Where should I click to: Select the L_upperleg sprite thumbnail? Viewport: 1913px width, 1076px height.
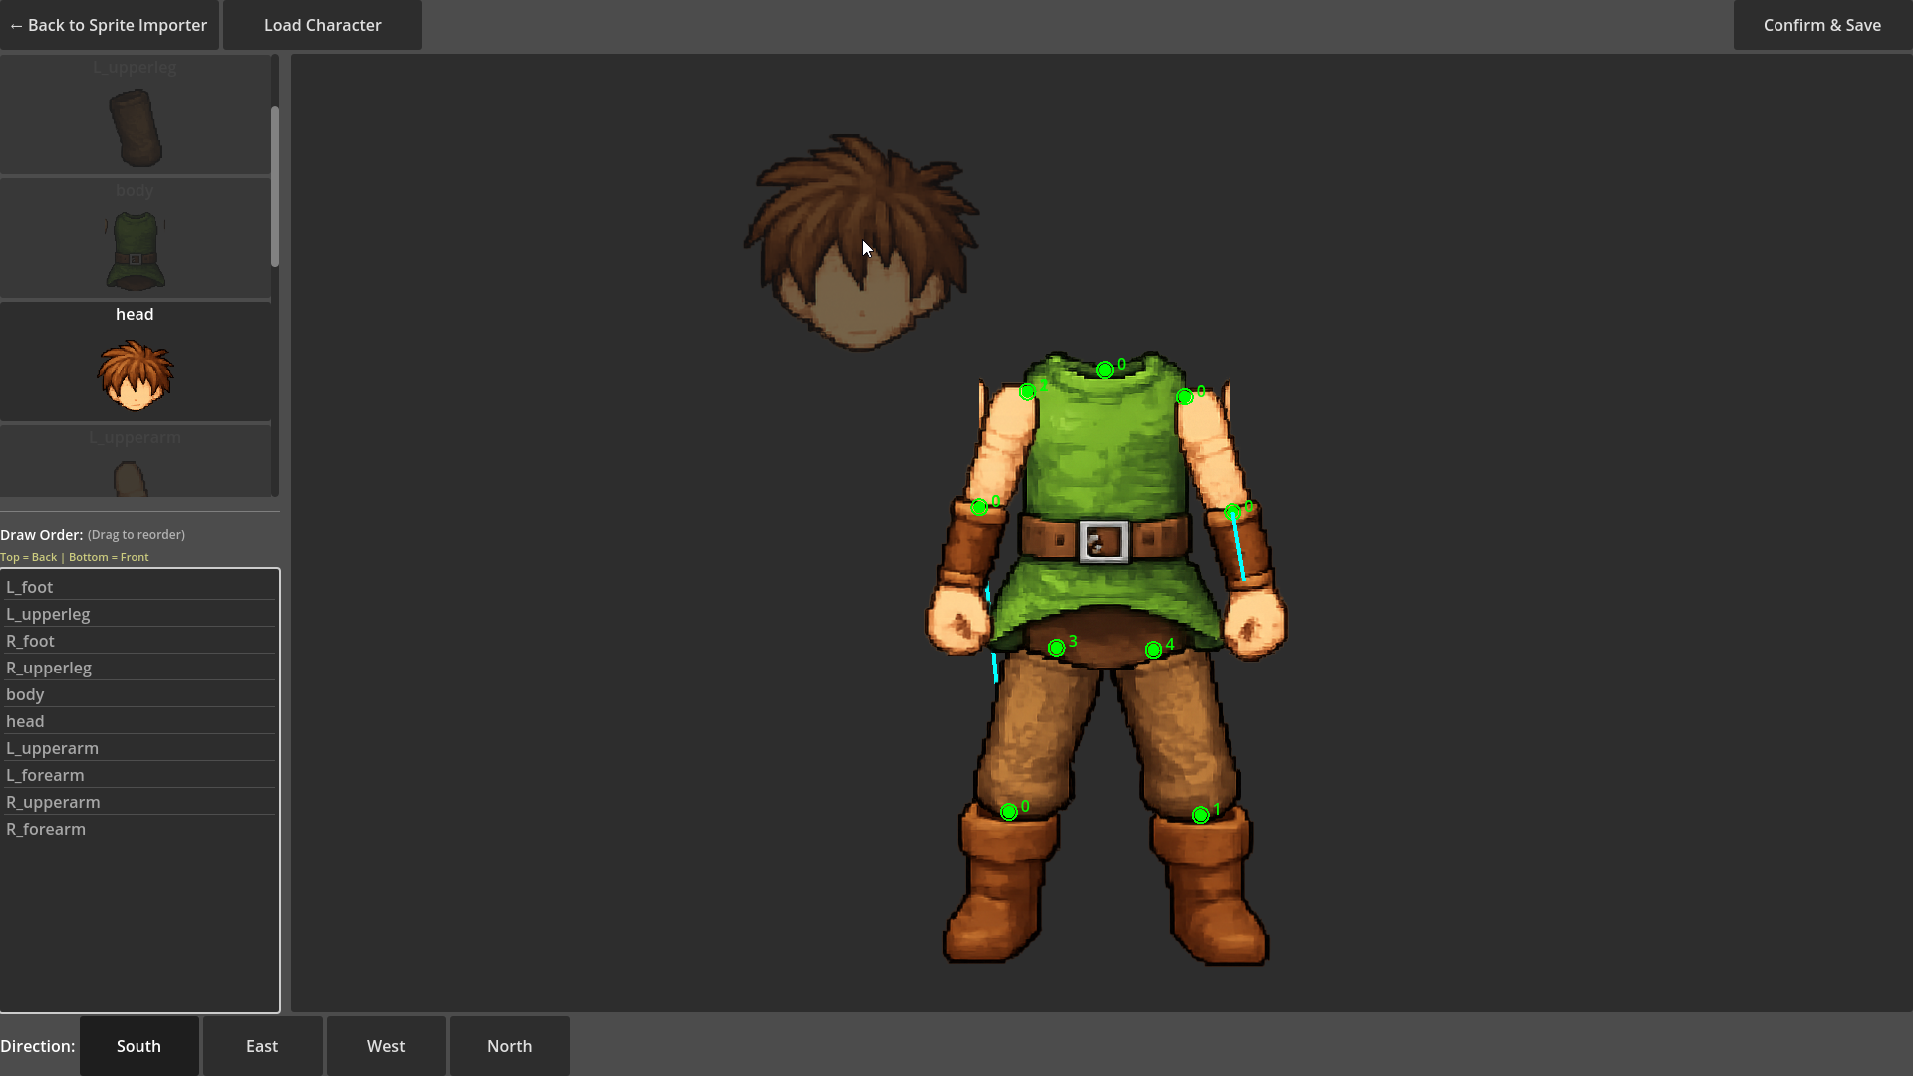135,128
